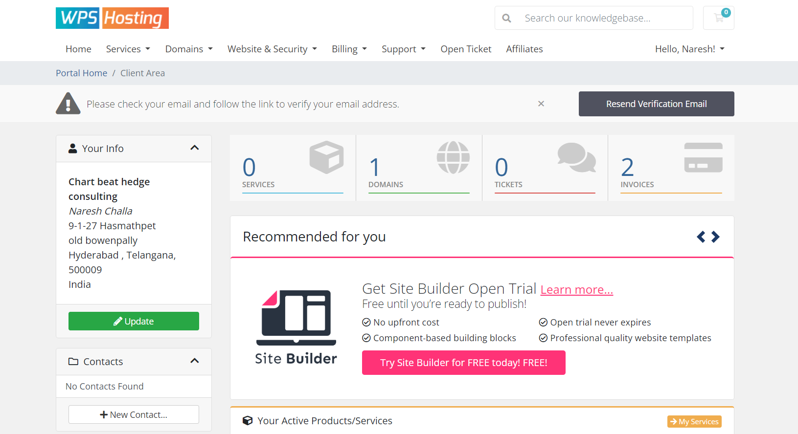The height and width of the screenshot is (434, 798).
Task: Click the WPS Hosting logo
Action: [x=112, y=18]
